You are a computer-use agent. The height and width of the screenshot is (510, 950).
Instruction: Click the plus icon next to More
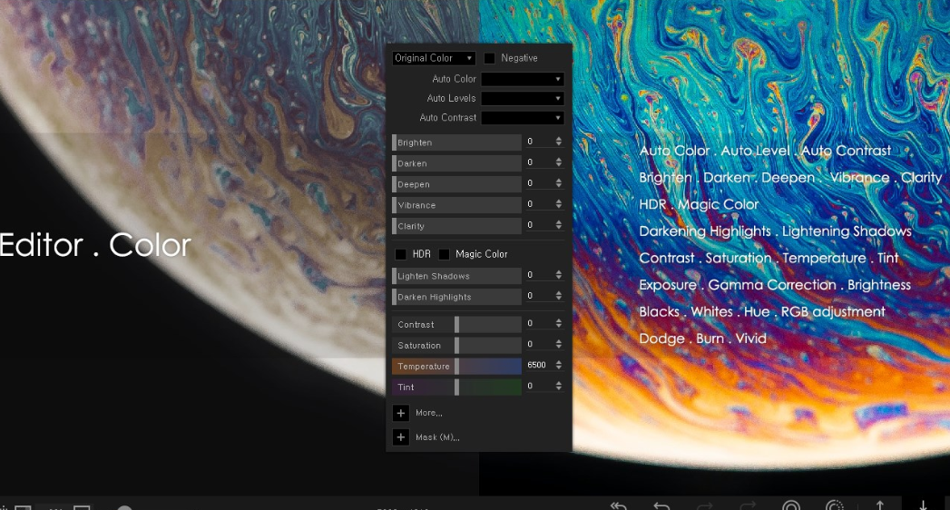point(400,413)
